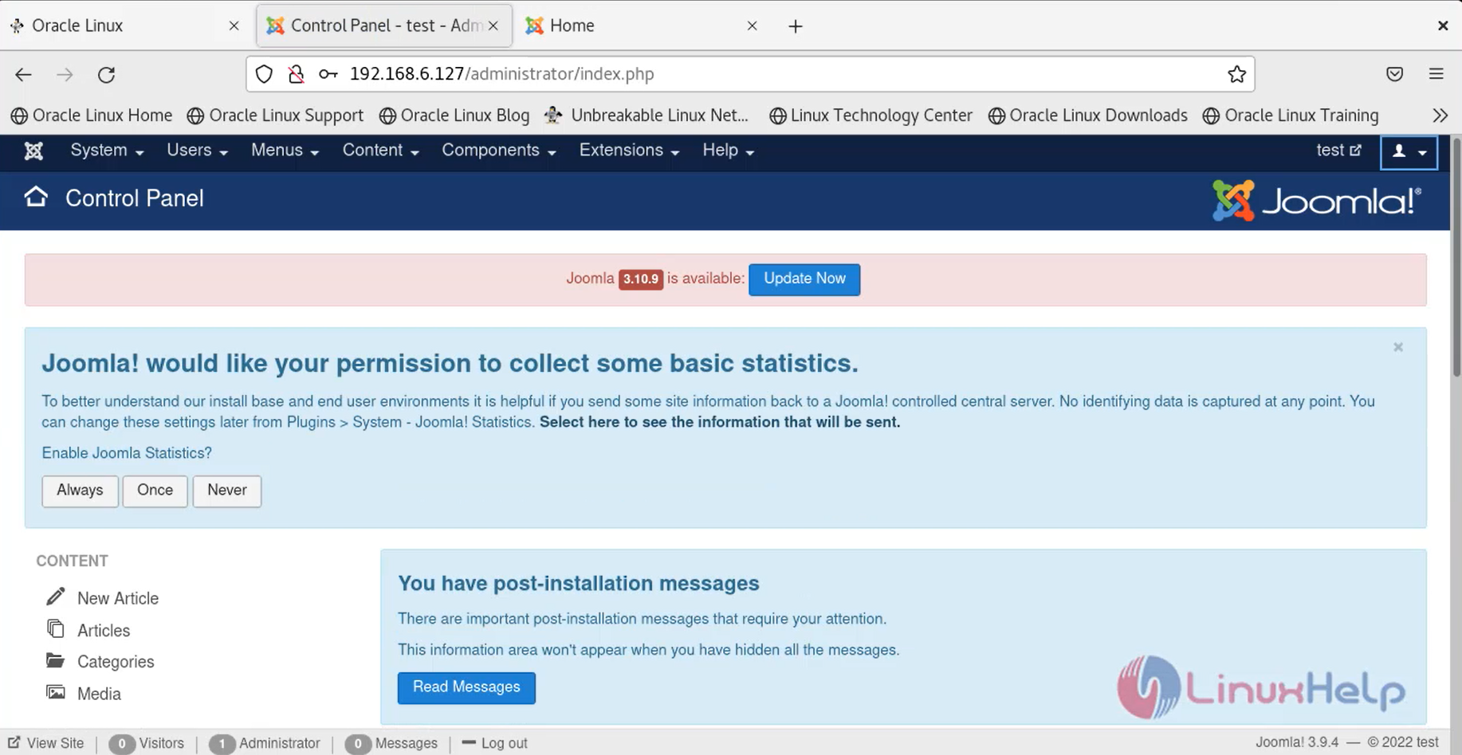The height and width of the screenshot is (755, 1462).
Task: Click the browser forward arrow
Action: [65, 74]
